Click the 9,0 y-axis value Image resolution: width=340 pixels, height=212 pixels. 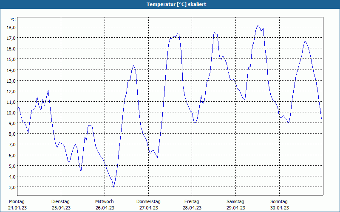[12, 123]
